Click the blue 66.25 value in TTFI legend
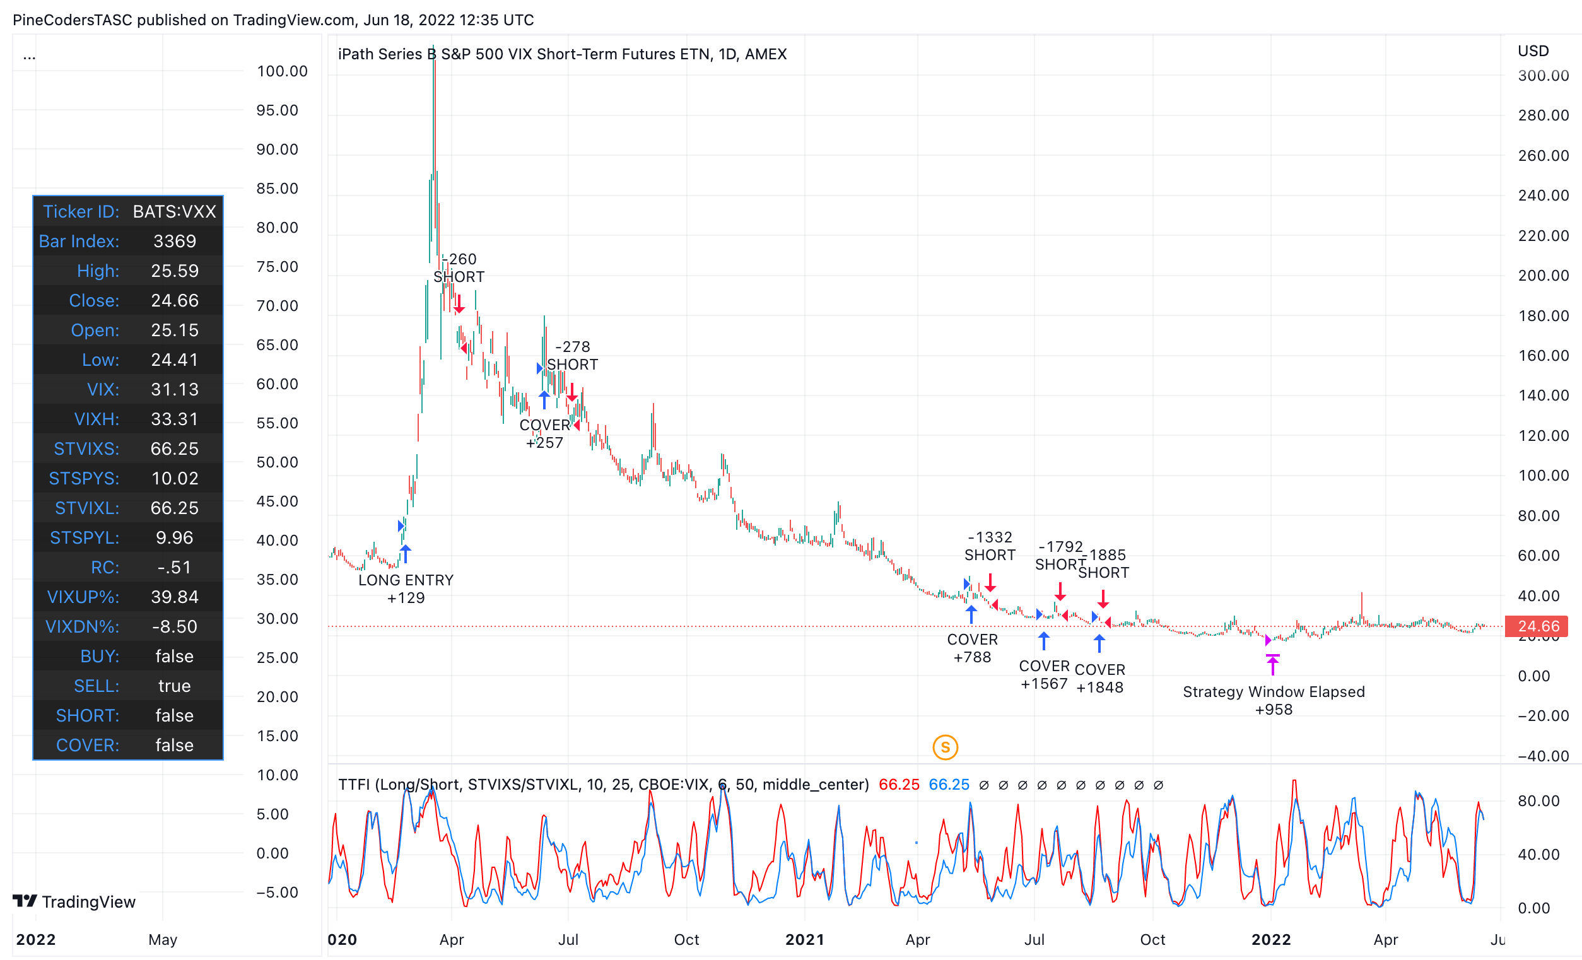 (x=949, y=785)
